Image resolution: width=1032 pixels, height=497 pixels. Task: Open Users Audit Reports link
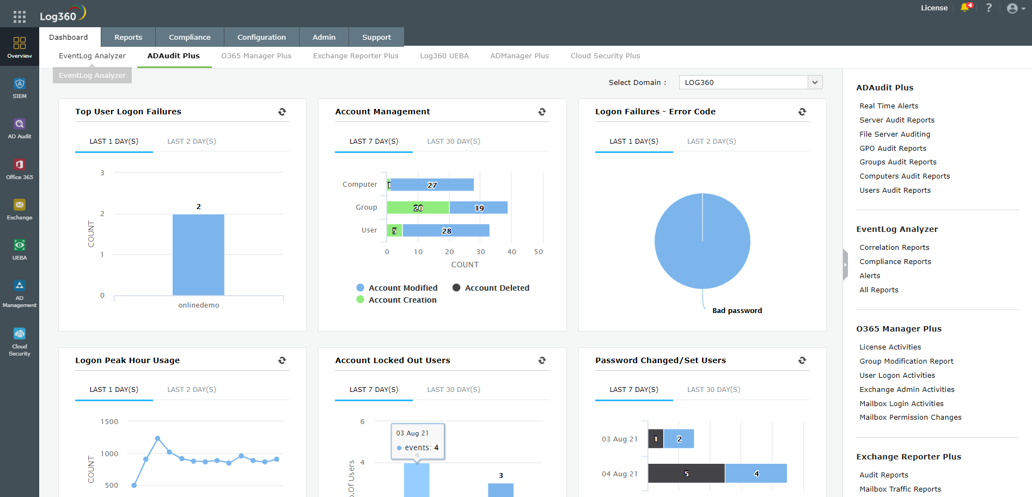895,190
